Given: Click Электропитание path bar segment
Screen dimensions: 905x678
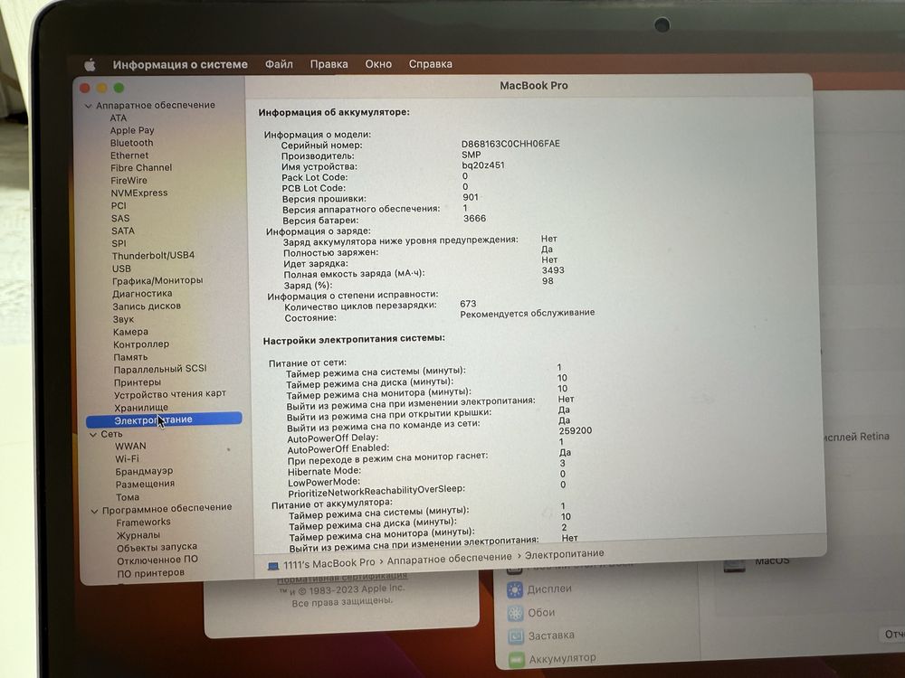Looking at the screenshot, I should tap(565, 554).
